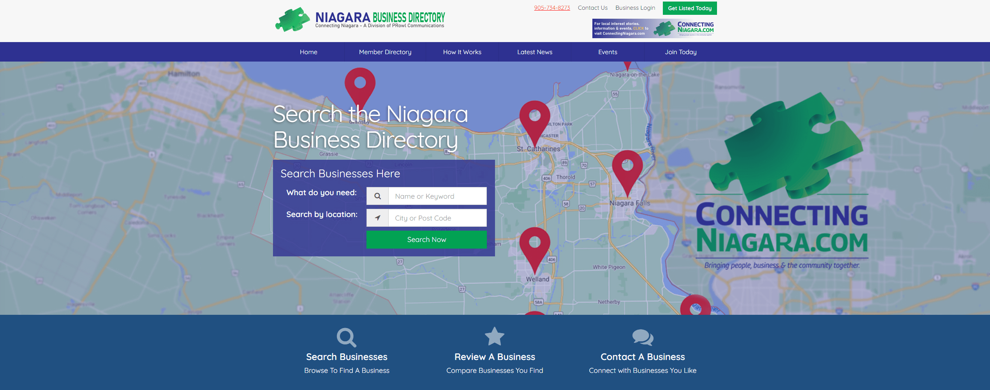Select the Events menu item

tap(608, 52)
